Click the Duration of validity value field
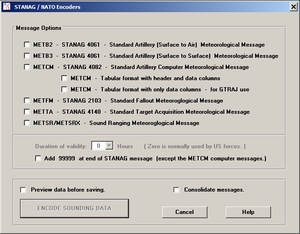 pyautogui.click(x=99, y=146)
